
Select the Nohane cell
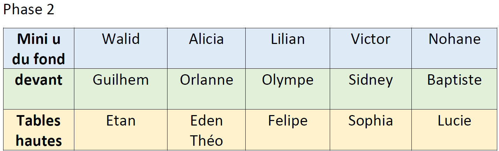(x=454, y=39)
